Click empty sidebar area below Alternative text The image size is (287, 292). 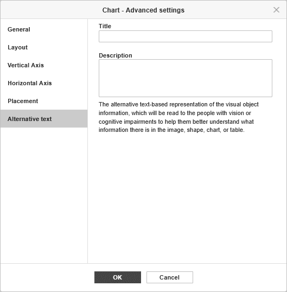(44, 195)
